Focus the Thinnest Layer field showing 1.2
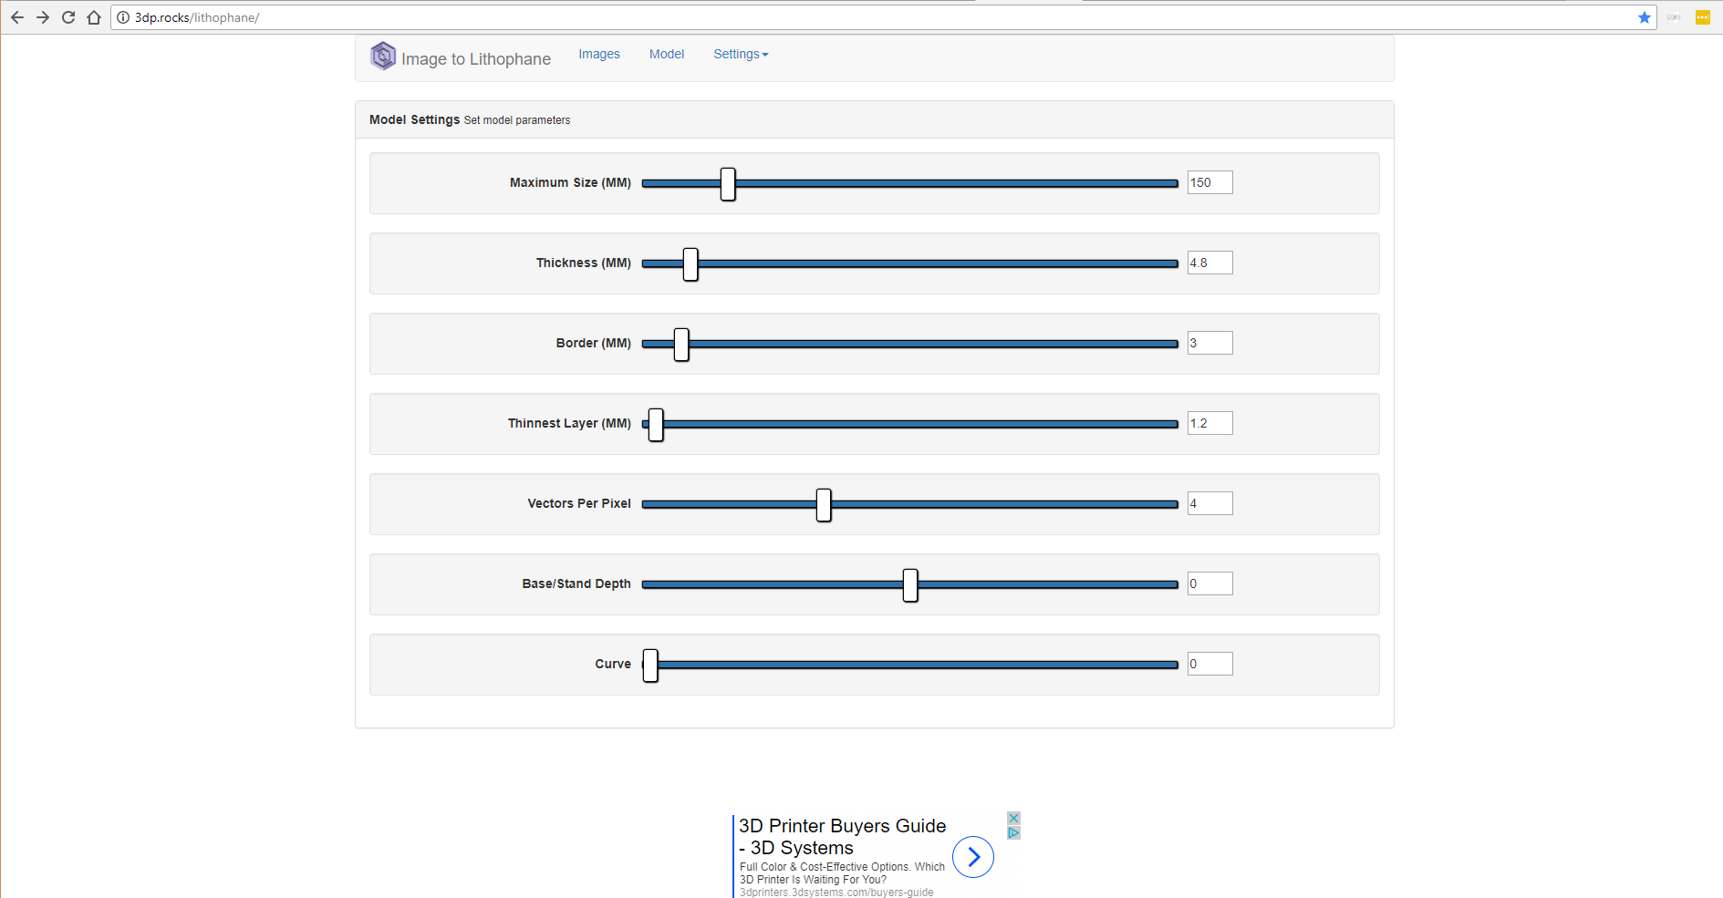This screenshot has height=898, width=1723. coord(1209,423)
